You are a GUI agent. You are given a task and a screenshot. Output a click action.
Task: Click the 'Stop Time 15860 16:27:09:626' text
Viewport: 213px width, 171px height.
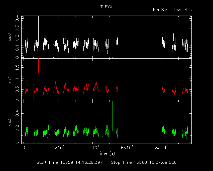coord(144,162)
